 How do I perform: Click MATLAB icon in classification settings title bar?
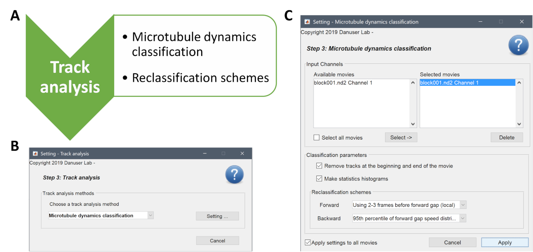coord(307,22)
